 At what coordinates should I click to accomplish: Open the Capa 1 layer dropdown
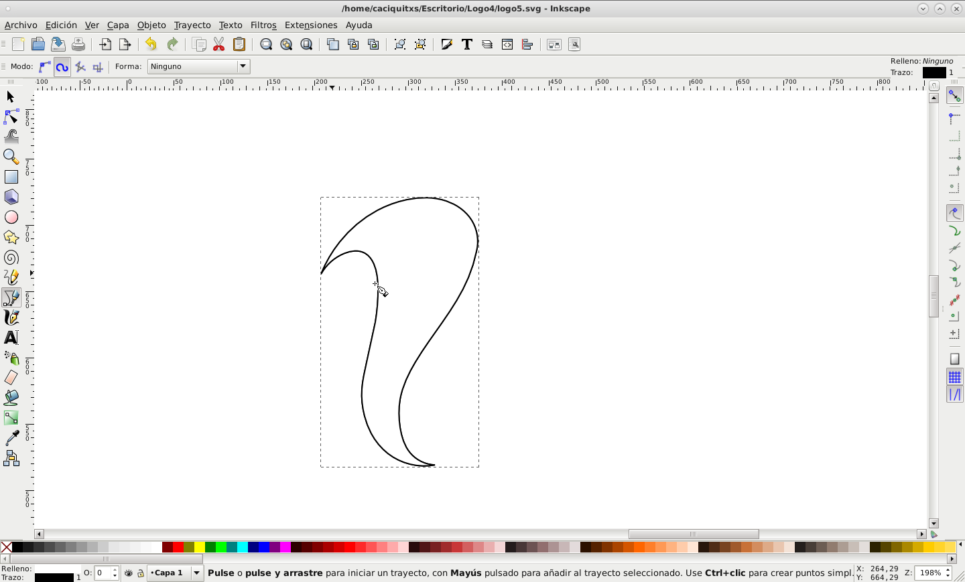tap(196, 573)
